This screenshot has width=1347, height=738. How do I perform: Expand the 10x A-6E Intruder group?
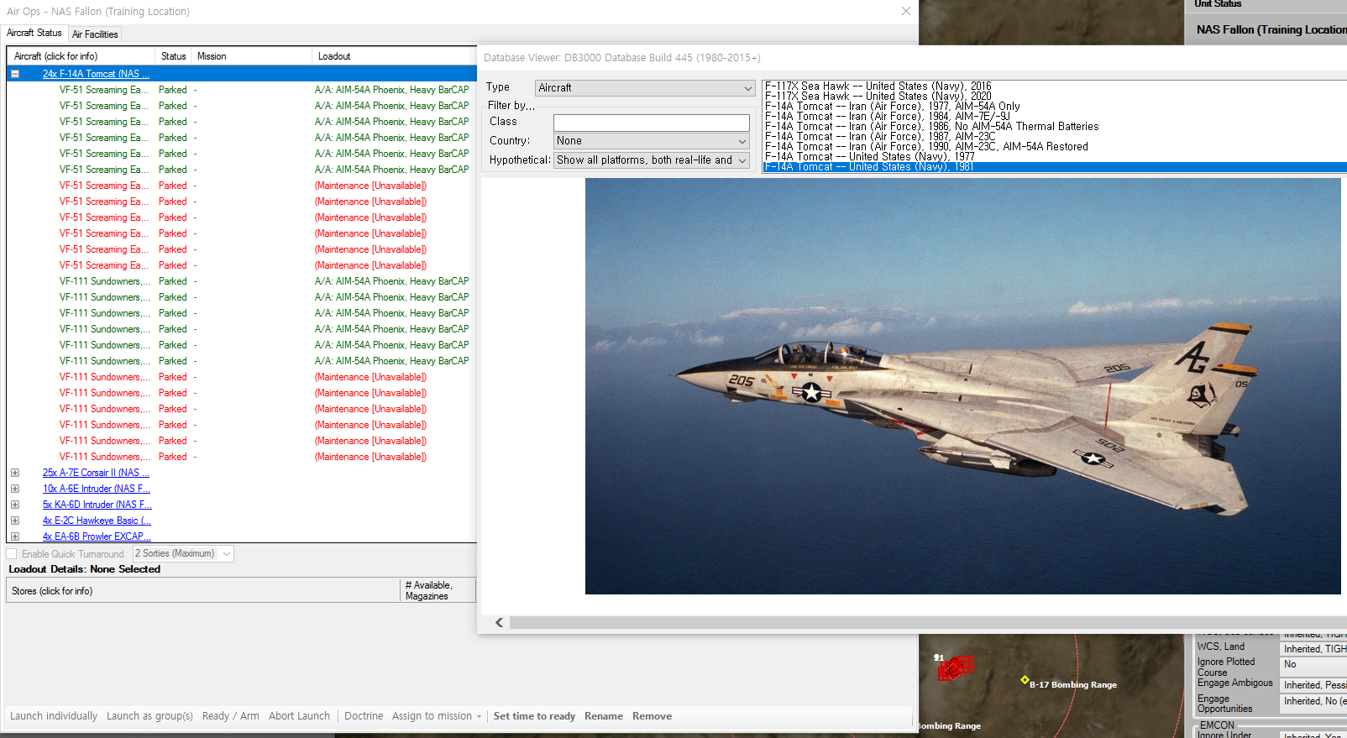[x=15, y=489]
